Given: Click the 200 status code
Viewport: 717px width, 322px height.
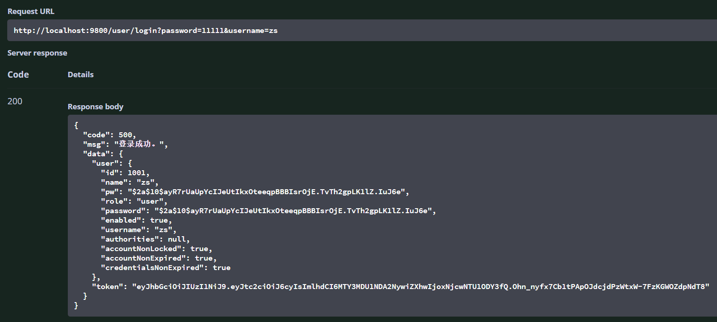Looking at the screenshot, I should coord(15,101).
